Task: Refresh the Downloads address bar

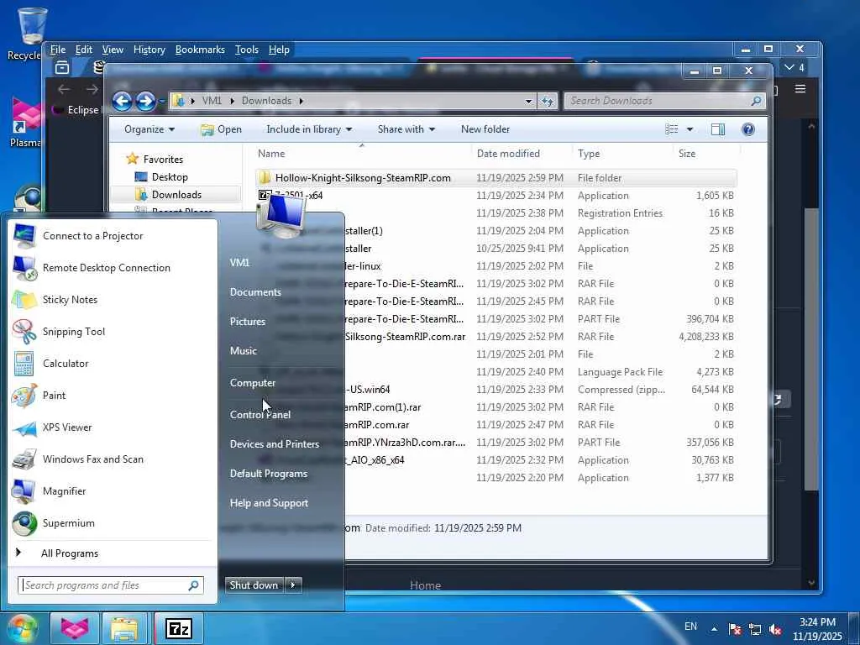Action: [548, 101]
